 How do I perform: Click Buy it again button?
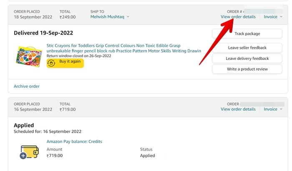65,63
